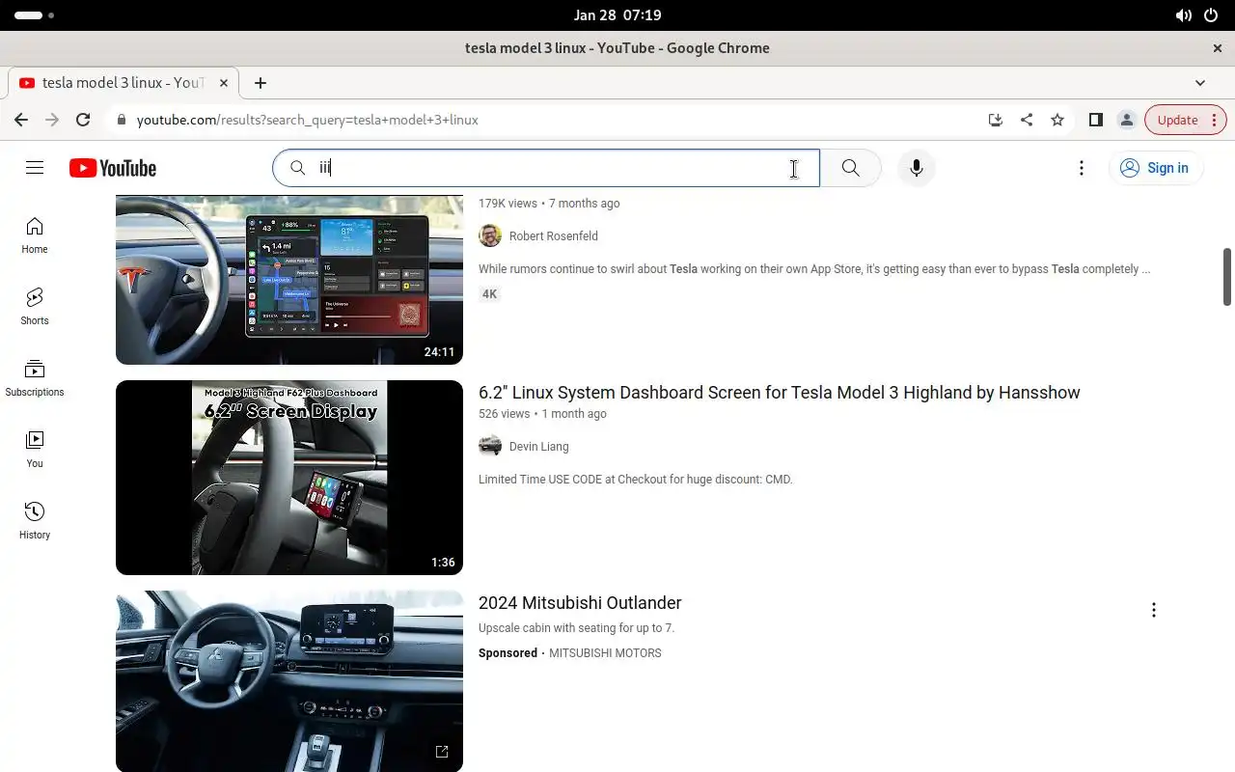The image size is (1235, 772).
Task: Click the clock in top bar
Action: click(617, 15)
